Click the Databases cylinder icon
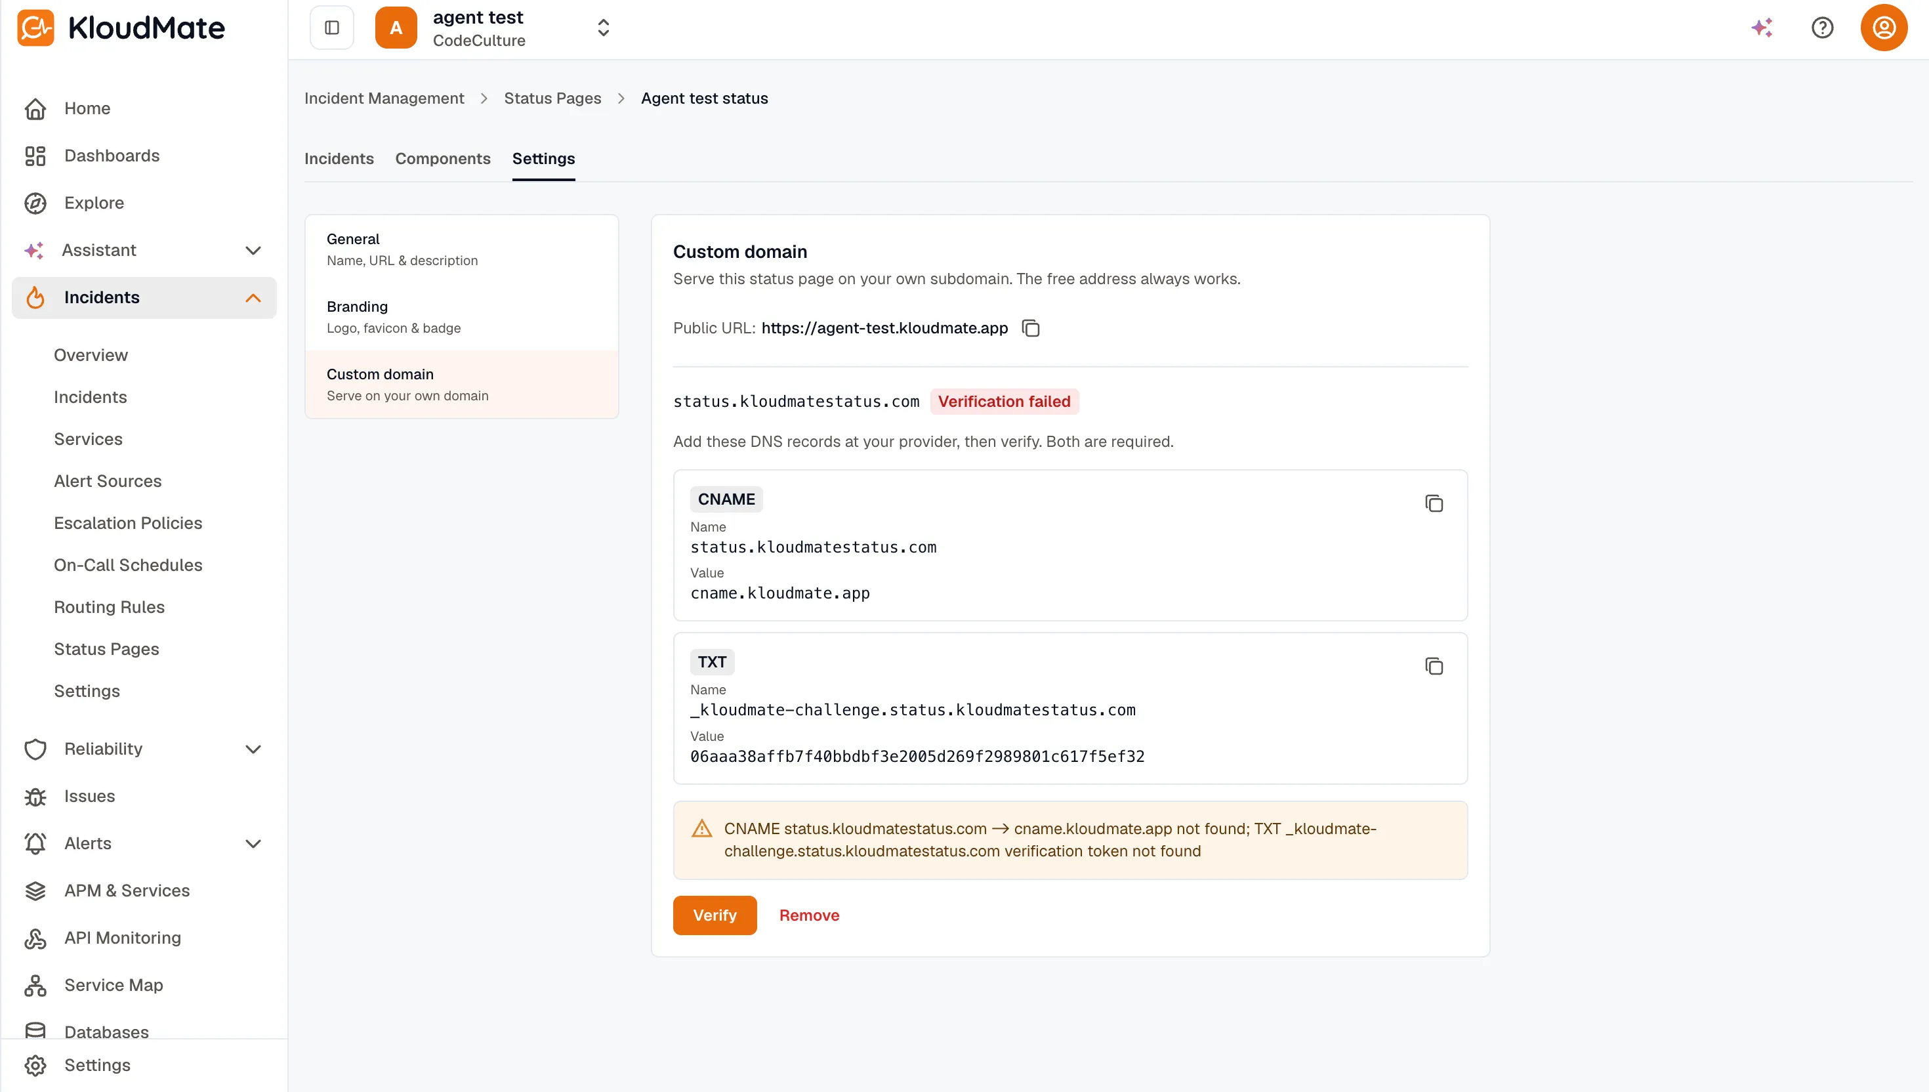Screen dimensions: 1929x1092 pyautogui.click(x=35, y=1031)
